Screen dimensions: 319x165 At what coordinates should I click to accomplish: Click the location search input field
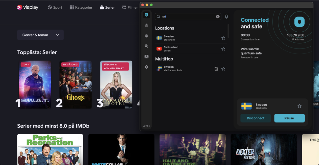click(188, 17)
